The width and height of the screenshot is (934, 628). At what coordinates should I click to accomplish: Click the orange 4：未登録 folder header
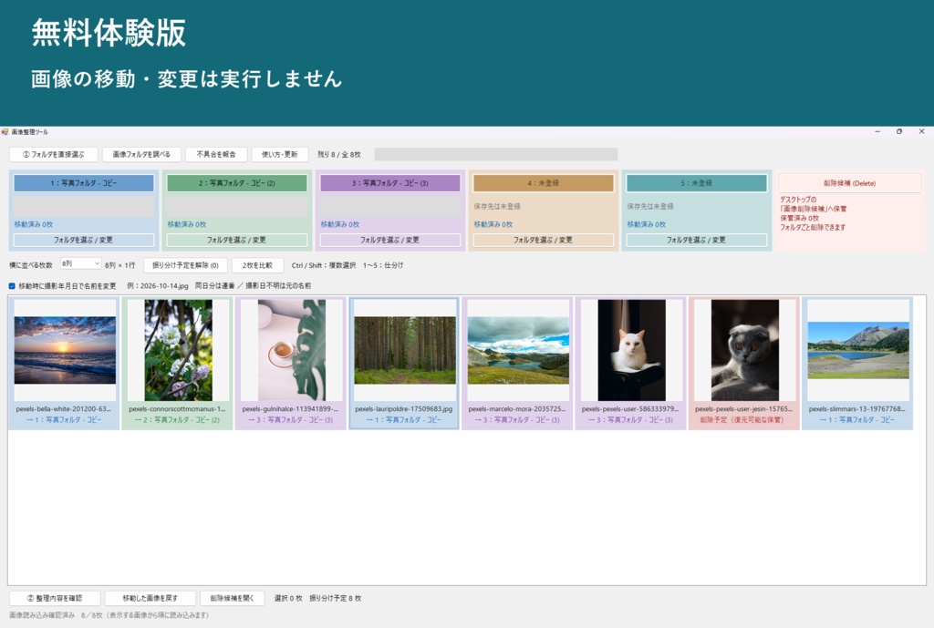(544, 183)
